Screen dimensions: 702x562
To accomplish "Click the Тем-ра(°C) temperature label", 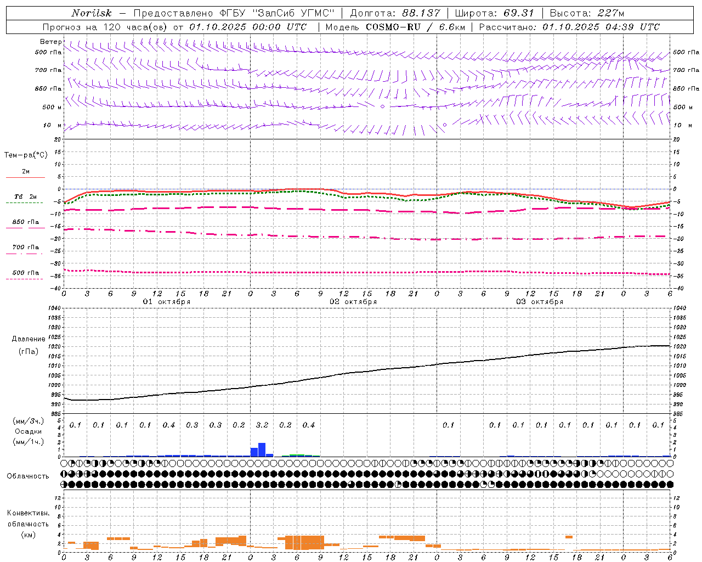I will [26, 155].
